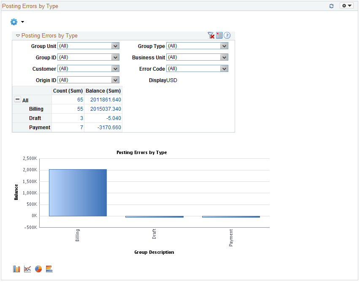Screen dimensions: 360x282
Task: Open the Group Type dropdown
Action: pyautogui.click(x=197, y=46)
